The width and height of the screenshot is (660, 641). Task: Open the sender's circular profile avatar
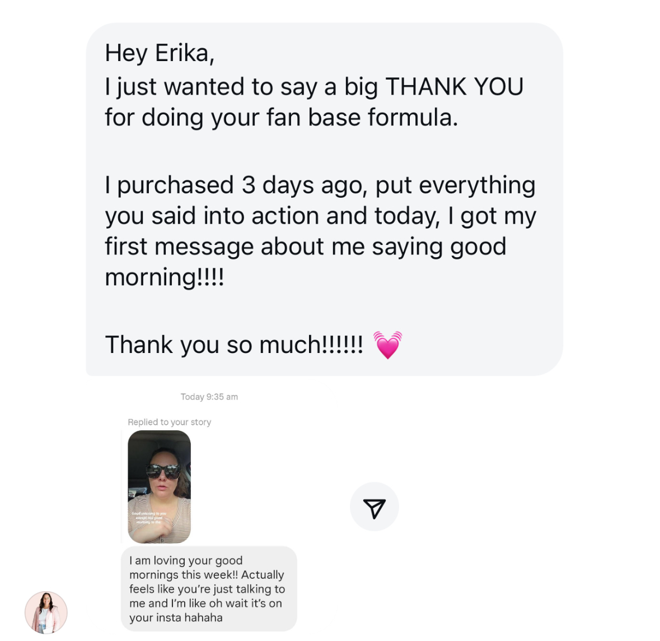(x=46, y=612)
